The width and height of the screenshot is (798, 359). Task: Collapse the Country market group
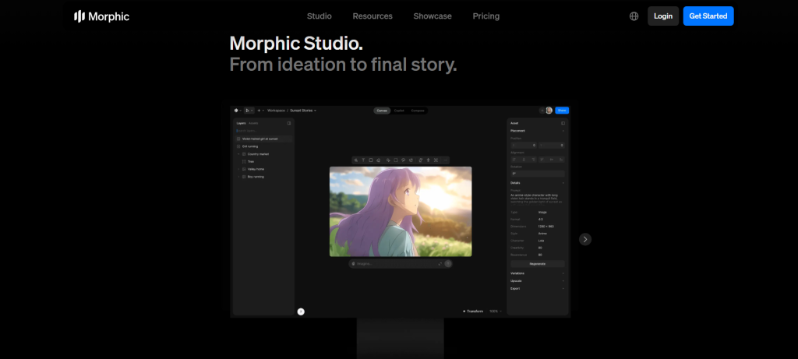[x=238, y=154]
